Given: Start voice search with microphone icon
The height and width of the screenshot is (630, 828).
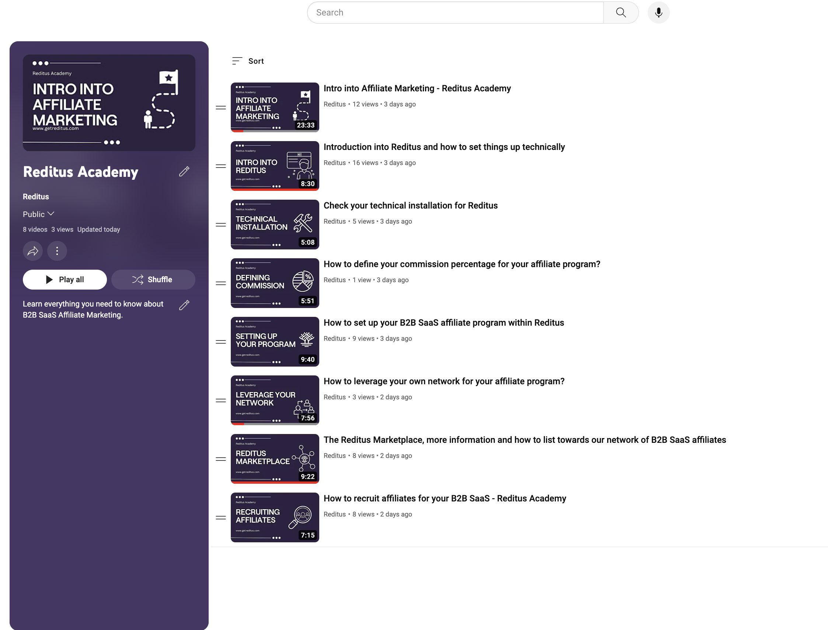Looking at the screenshot, I should pyautogui.click(x=658, y=13).
